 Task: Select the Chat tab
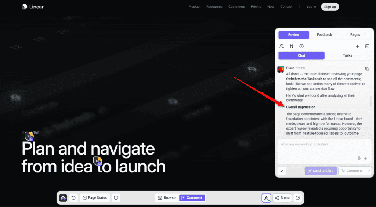pyautogui.click(x=301, y=55)
